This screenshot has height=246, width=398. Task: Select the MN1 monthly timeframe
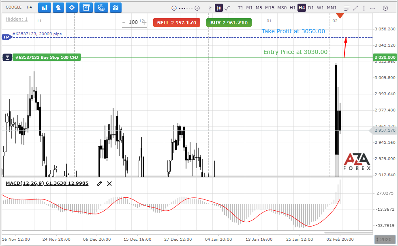tap(332, 8)
